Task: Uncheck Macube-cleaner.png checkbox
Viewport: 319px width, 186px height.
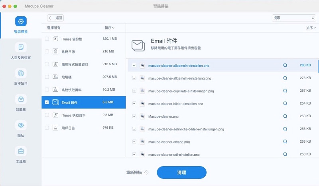Action: 134,116
